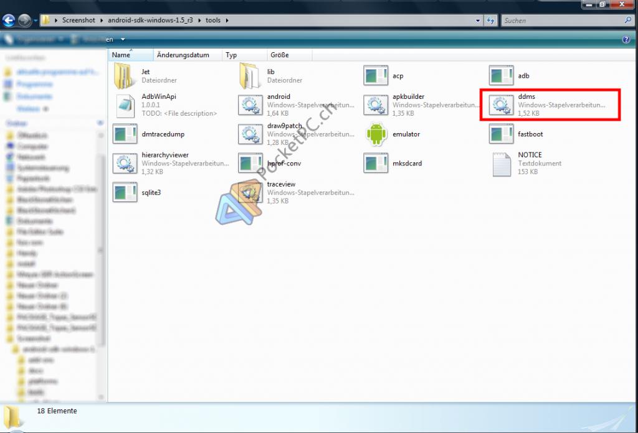The width and height of the screenshot is (638, 433).
Task: Select the draw9patch batch file icon
Action: point(250,134)
